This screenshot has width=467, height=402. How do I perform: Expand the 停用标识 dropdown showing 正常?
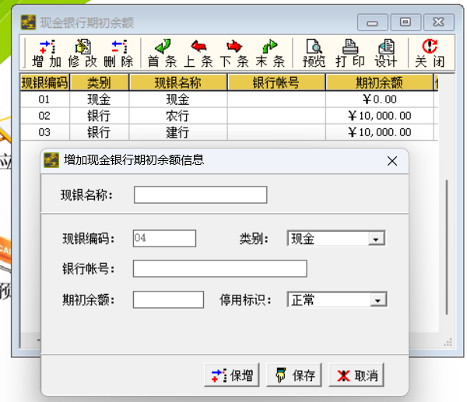377,300
